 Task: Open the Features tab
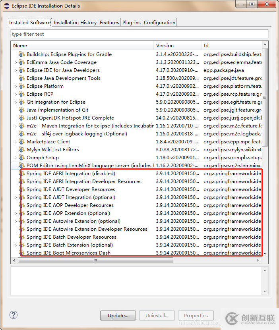(x=109, y=23)
